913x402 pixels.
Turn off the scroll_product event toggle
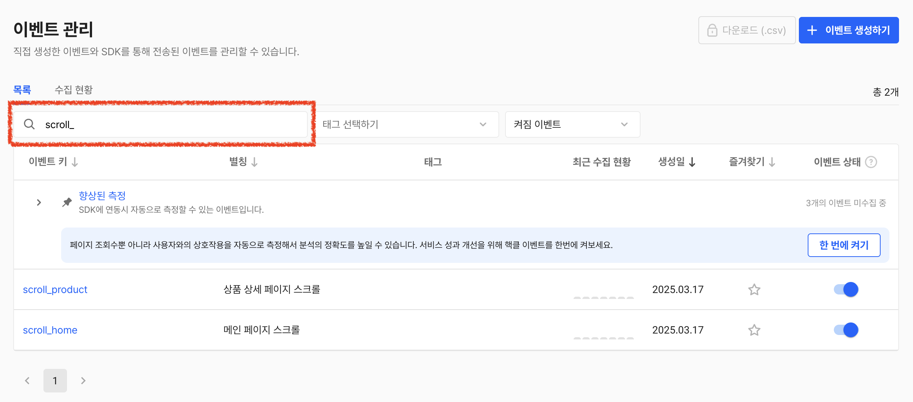coord(846,290)
